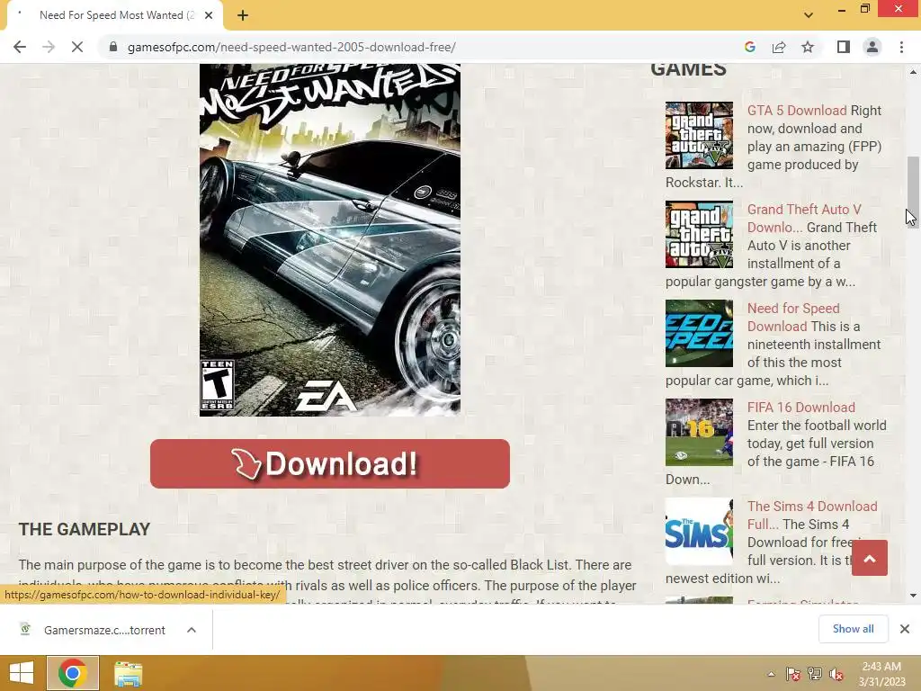Click the FIFA 16 thumbnail image
The width and height of the screenshot is (921, 691).
(699, 433)
